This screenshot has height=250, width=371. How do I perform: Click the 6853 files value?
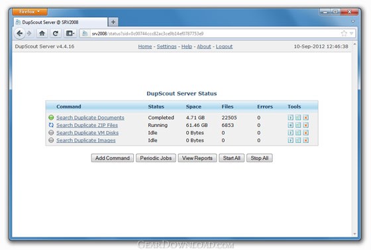(228, 125)
